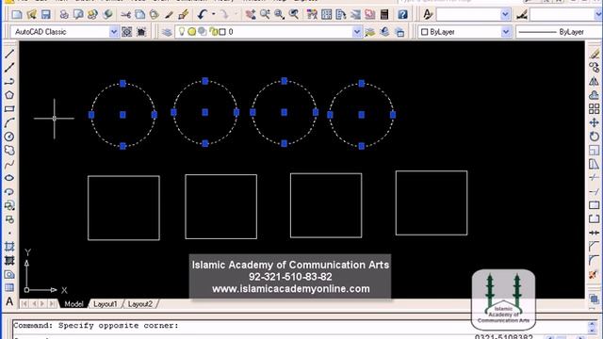Viewport: 603px width, 339px height.
Task: Select the Mirror modify tool
Action: (x=594, y=81)
